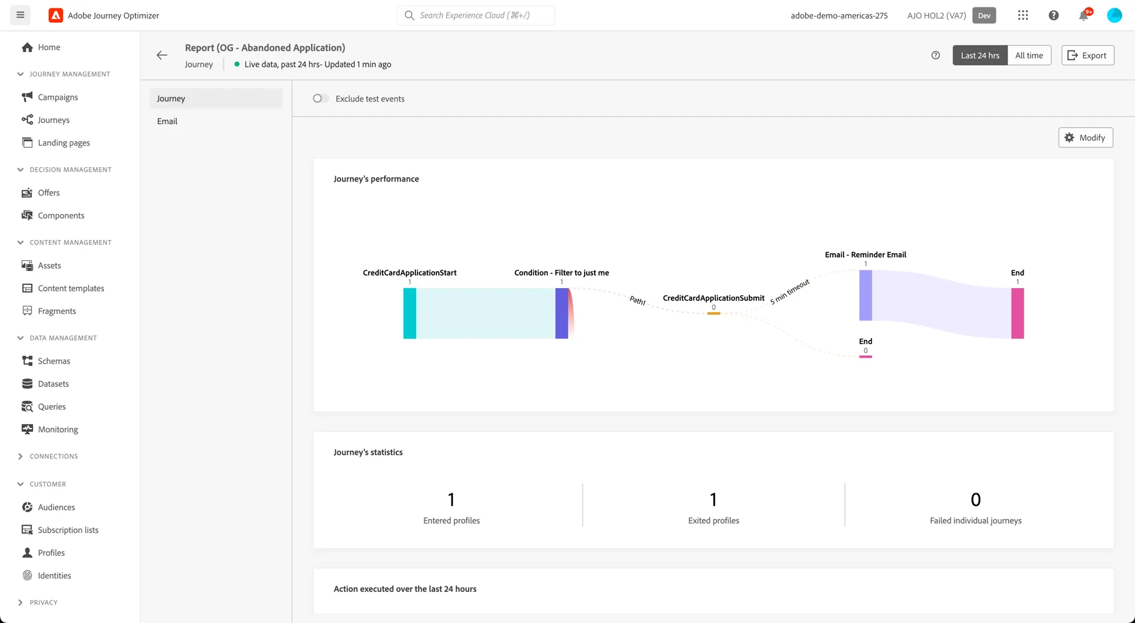1135x623 pixels.
Task: Open the apps grid switcher
Action: coord(1023,15)
